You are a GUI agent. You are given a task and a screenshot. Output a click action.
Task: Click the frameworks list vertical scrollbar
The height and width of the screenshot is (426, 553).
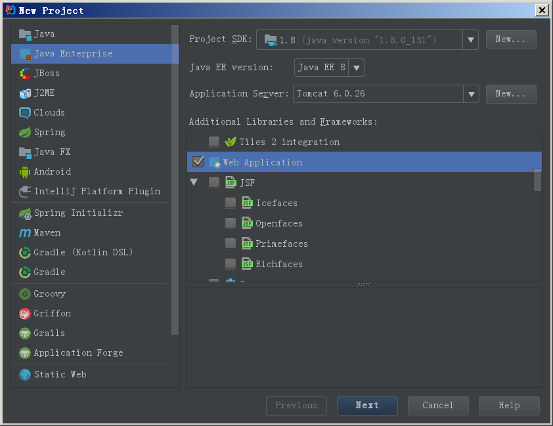[x=537, y=179]
